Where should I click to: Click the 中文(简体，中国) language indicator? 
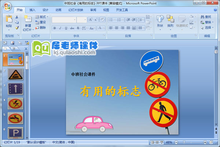[x=63, y=142]
